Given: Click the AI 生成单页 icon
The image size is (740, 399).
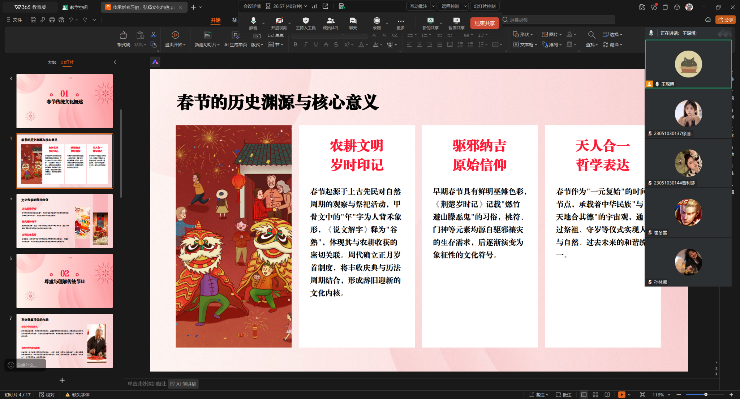Looking at the screenshot, I should click(235, 35).
